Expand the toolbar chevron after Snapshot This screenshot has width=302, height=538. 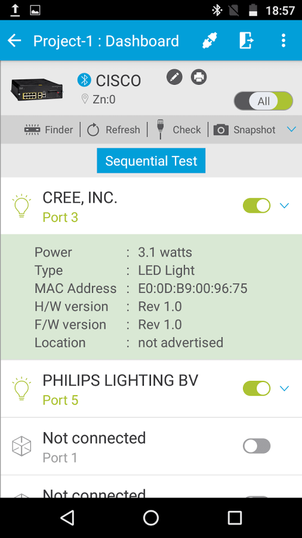(x=291, y=129)
